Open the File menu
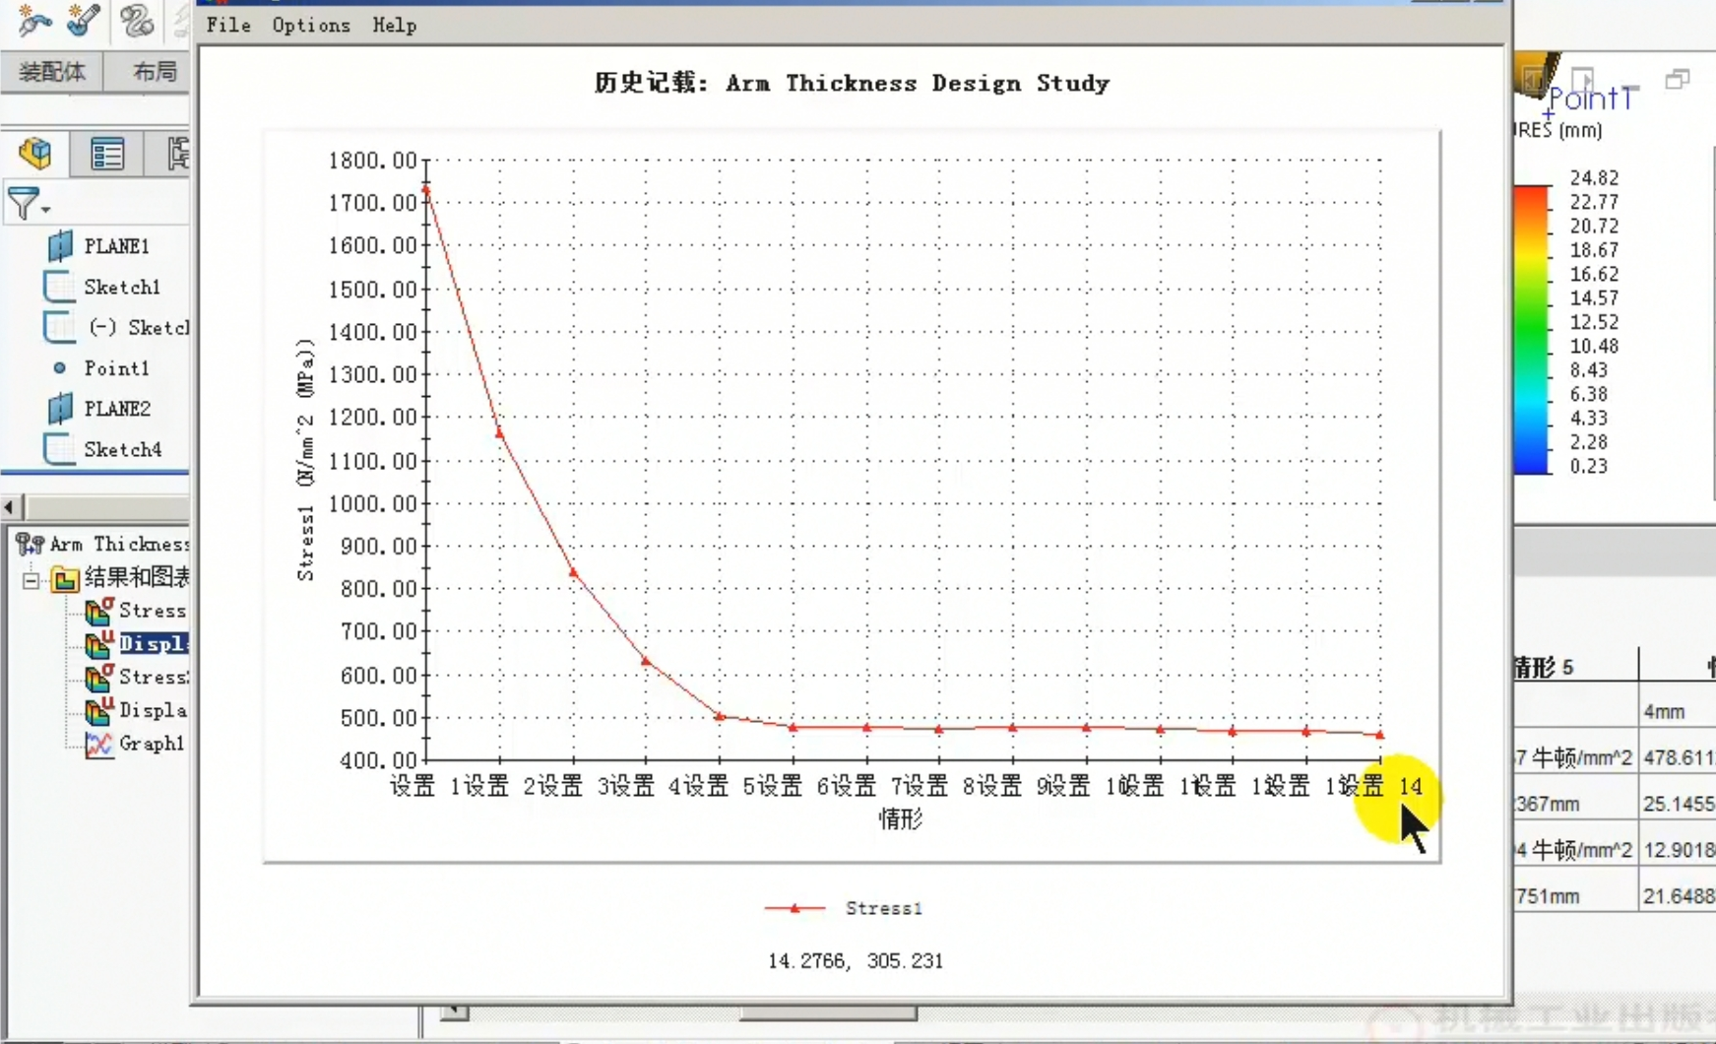The width and height of the screenshot is (1716, 1044). pyautogui.click(x=228, y=26)
